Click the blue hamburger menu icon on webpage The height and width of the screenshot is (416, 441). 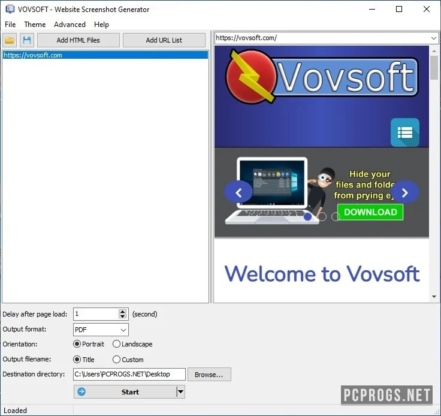pyautogui.click(x=404, y=132)
